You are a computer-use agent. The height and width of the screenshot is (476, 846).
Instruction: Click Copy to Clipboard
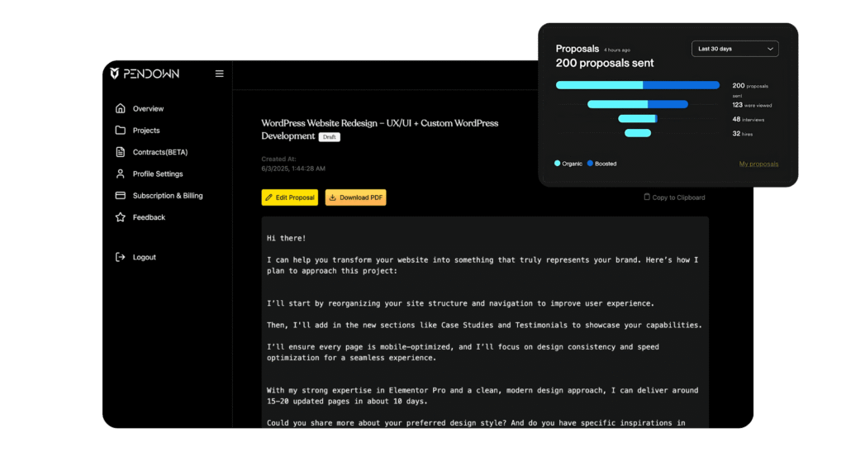675,198
